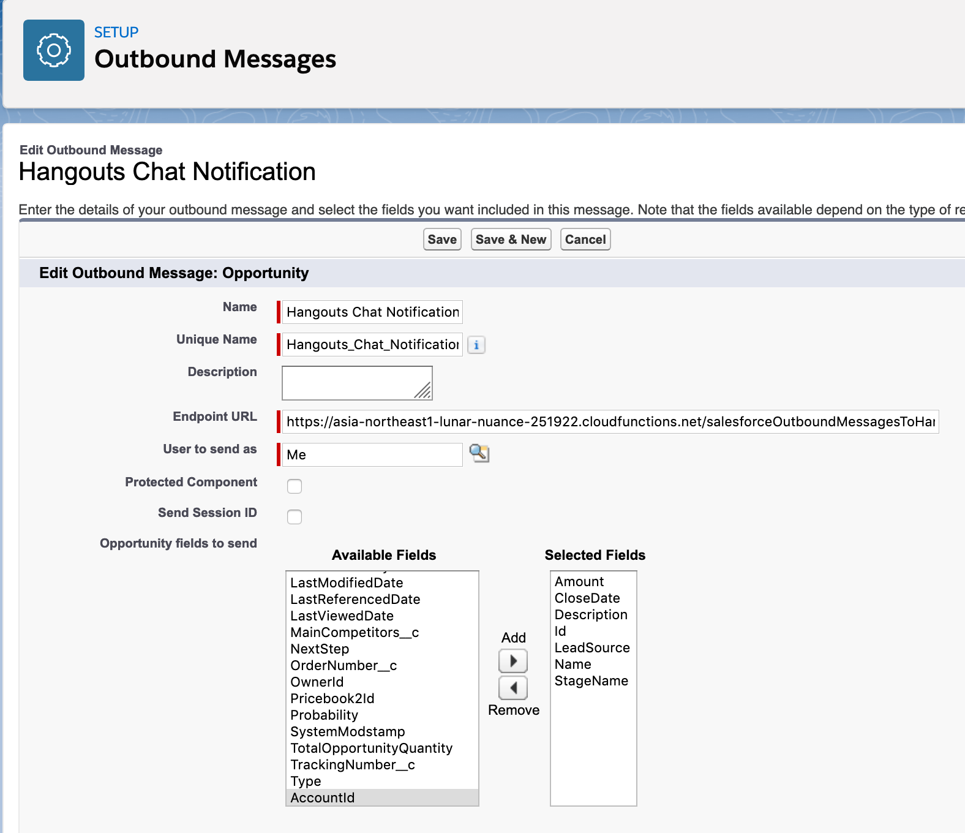Select AccountId in Available Fields
The width and height of the screenshot is (965, 833).
(x=382, y=797)
